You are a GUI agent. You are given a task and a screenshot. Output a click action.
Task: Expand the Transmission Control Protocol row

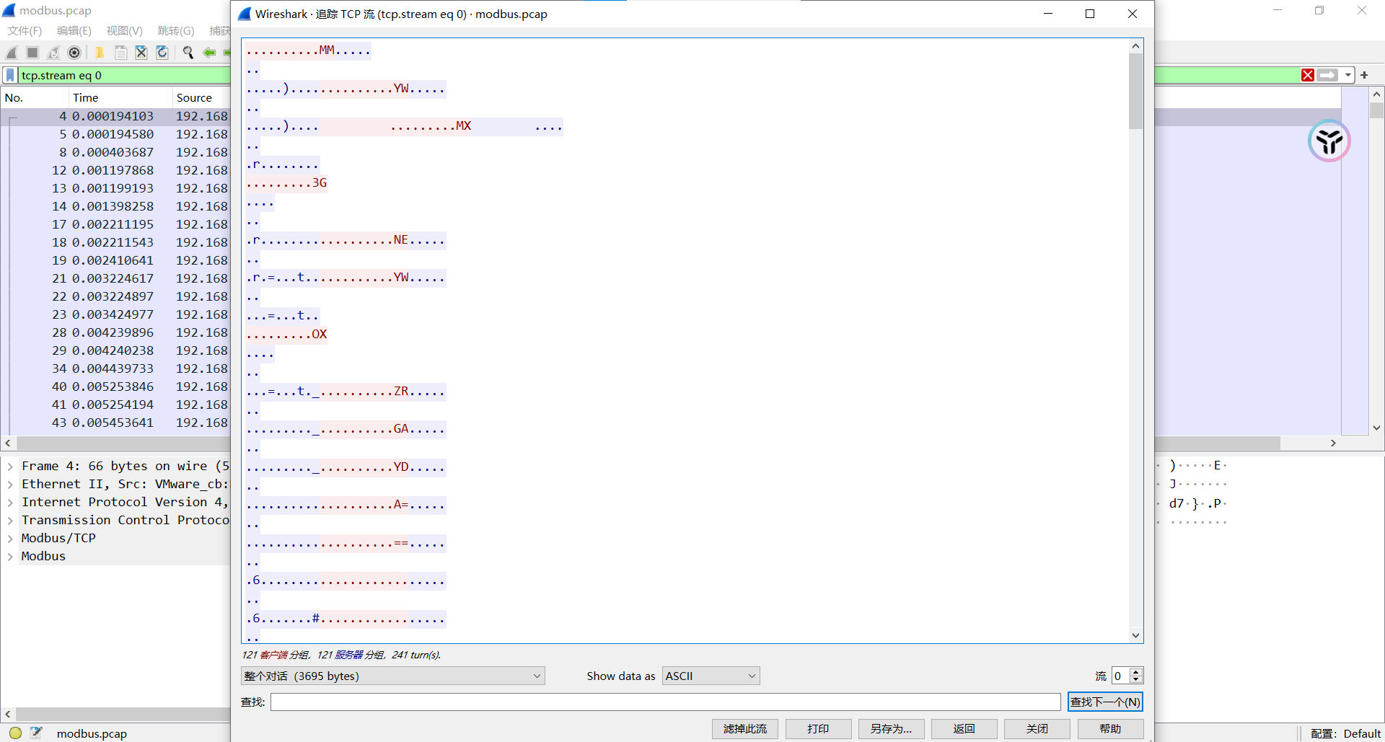[x=10, y=521]
